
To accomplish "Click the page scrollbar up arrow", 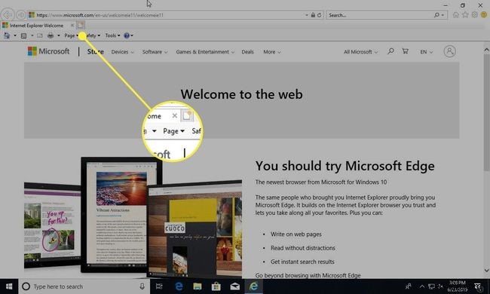I will 486,50.
